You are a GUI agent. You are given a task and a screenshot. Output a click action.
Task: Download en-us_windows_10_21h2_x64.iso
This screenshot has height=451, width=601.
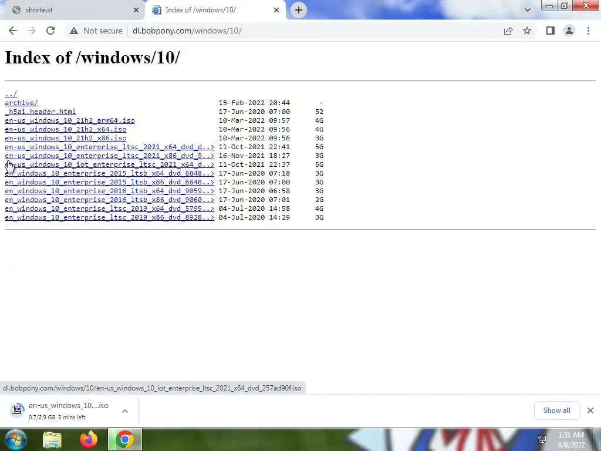(66, 129)
